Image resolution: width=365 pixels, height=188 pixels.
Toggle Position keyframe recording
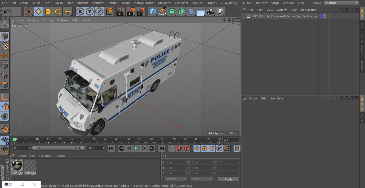tap(197, 148)
